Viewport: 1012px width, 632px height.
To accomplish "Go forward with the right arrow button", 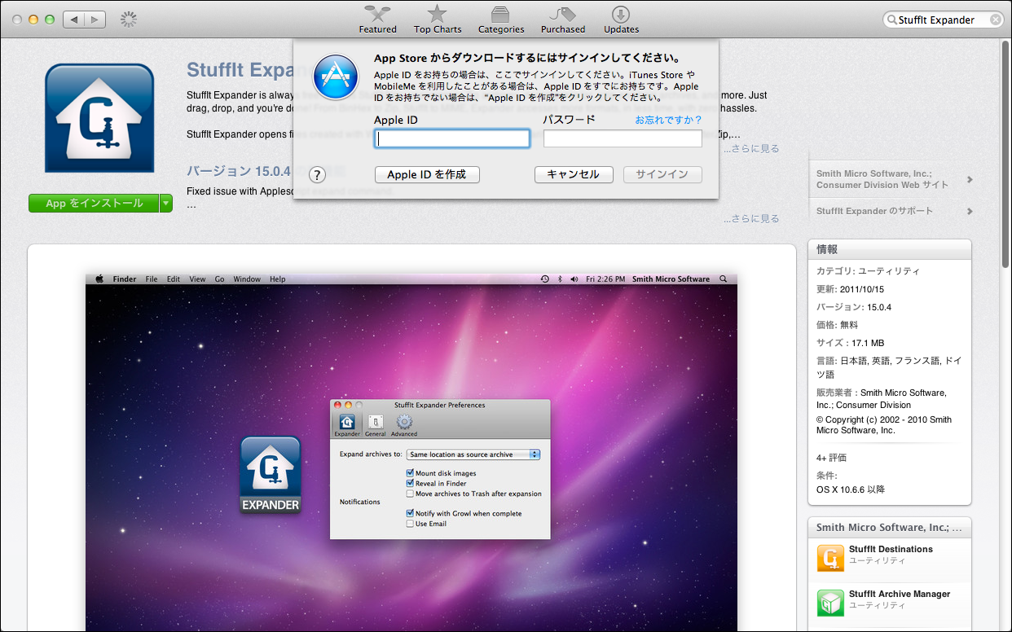I will pos(95,20).
